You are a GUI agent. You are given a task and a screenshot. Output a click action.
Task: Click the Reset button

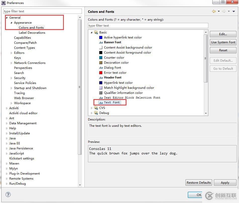click(223, 50)
